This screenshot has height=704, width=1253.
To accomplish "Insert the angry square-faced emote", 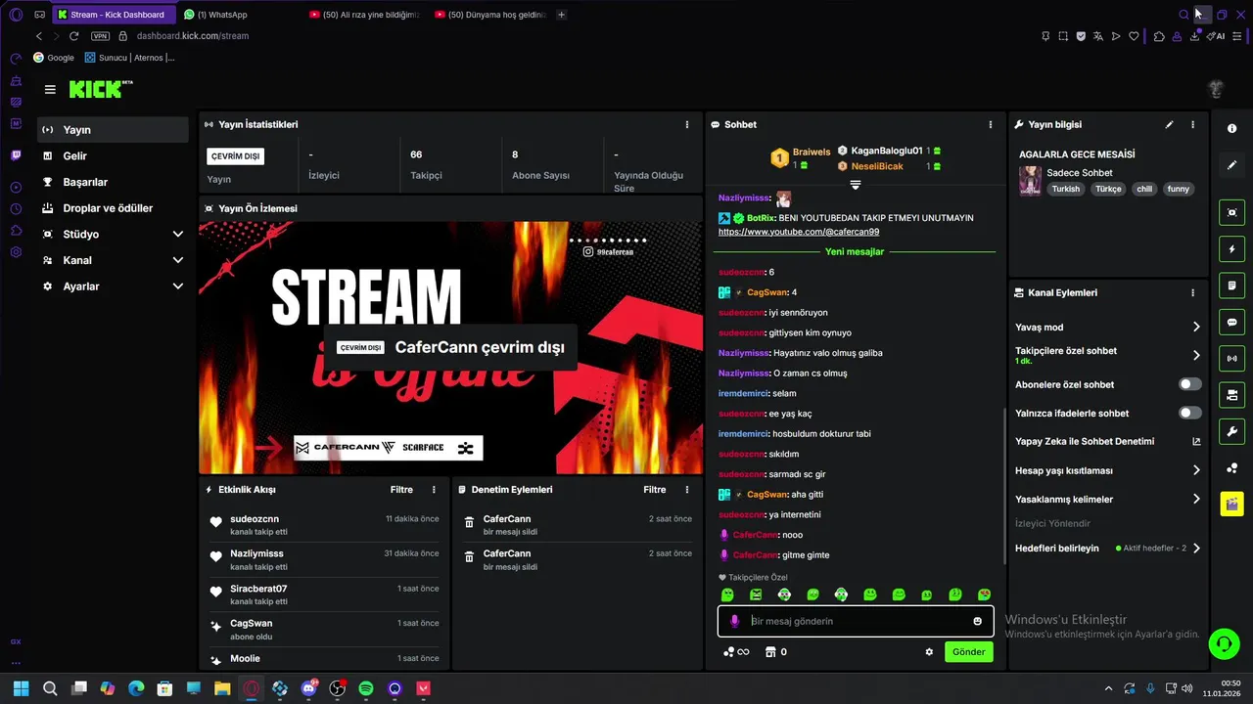I will point(756,594).
